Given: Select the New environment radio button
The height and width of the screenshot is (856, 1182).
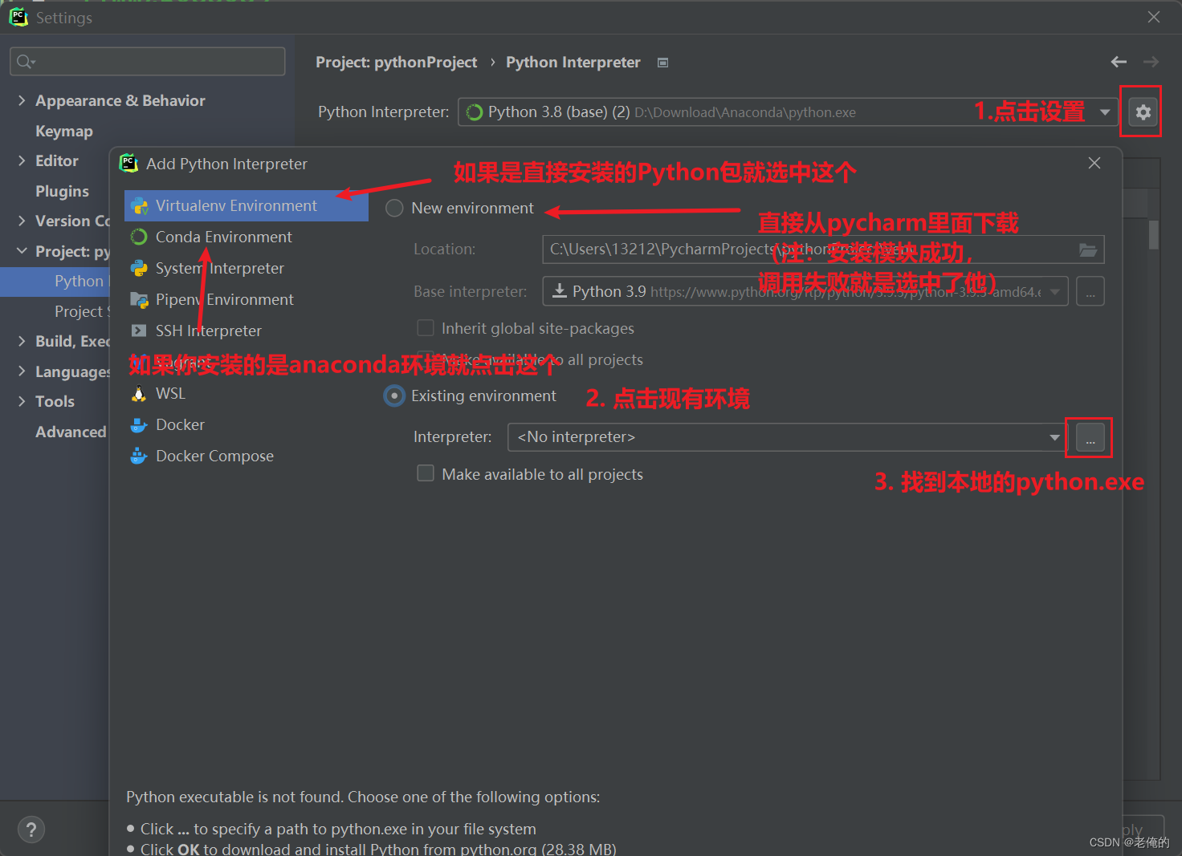Looking at the screenshot, I should (x=394, y=209).
